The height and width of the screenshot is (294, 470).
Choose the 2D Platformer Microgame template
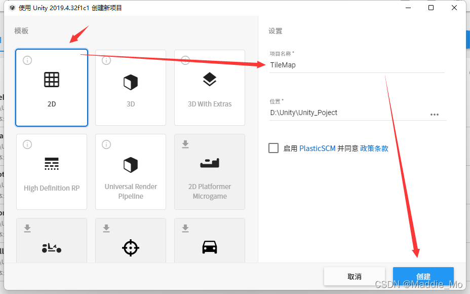tap(210, 172)
